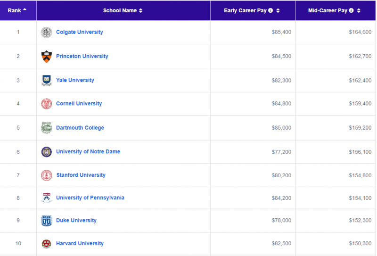
Task: Click the Stanford University seal logo
Action: (x=46, y=175)
